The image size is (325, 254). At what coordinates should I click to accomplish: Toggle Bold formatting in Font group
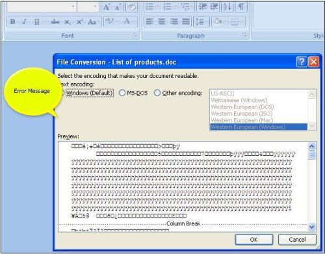[x=12, y=21]
